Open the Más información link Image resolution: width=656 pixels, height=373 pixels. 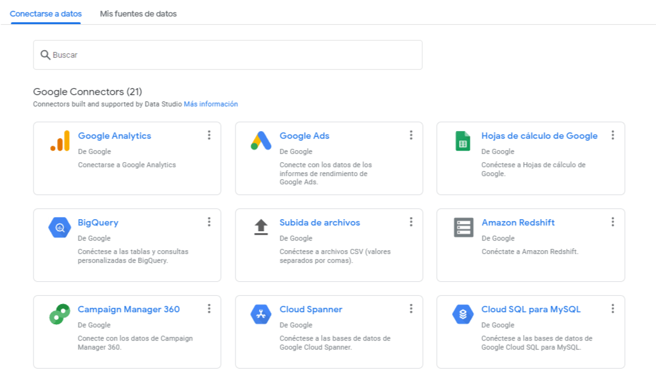pos(211,104)
